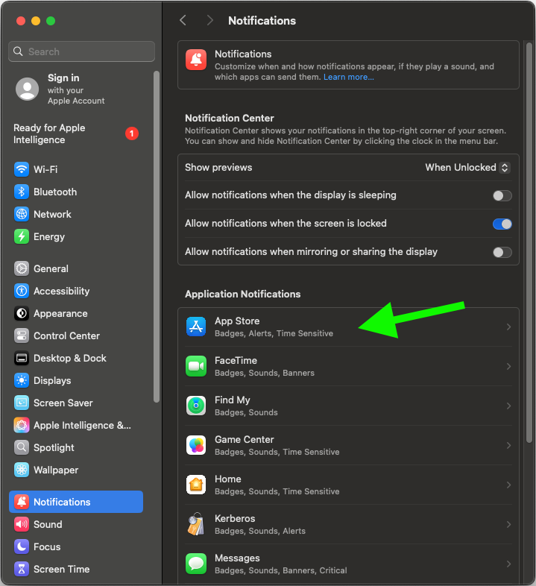Select Notifications in the sidebar
Image resolution: width=536 pixels, height=586 pixels.
coord(76,502)
